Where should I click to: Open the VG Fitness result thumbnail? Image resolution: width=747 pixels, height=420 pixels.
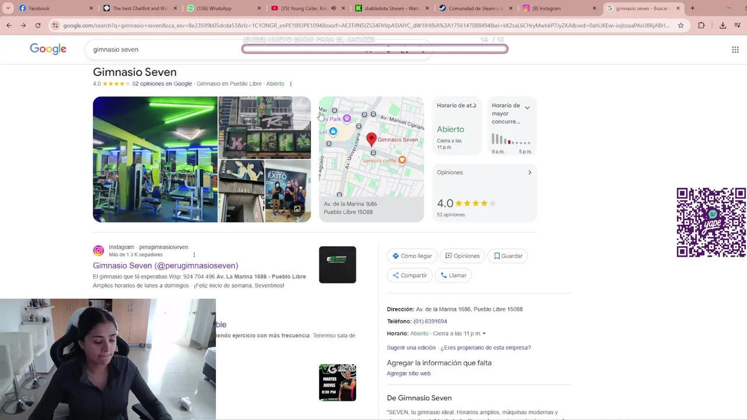coord(337,383)
